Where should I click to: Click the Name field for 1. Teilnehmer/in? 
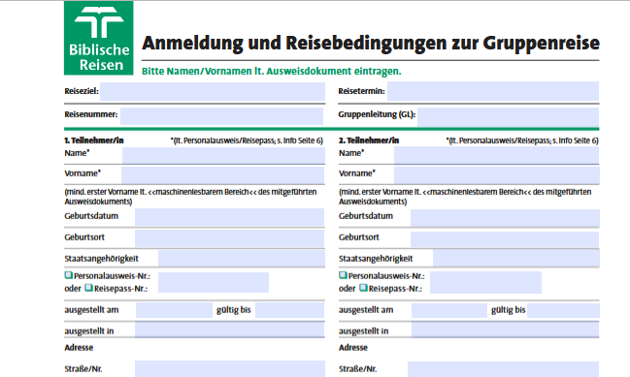(x=223, y=156)
